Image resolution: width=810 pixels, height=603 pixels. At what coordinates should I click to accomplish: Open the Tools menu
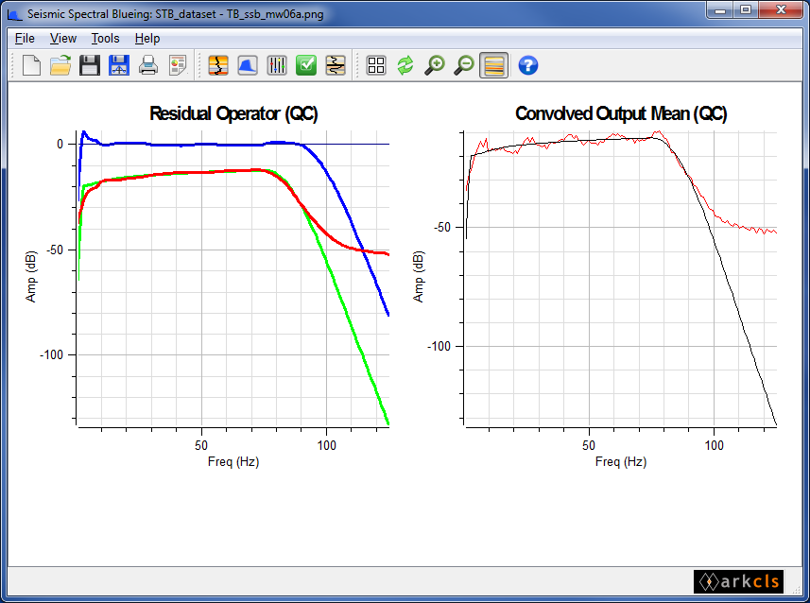105,38
